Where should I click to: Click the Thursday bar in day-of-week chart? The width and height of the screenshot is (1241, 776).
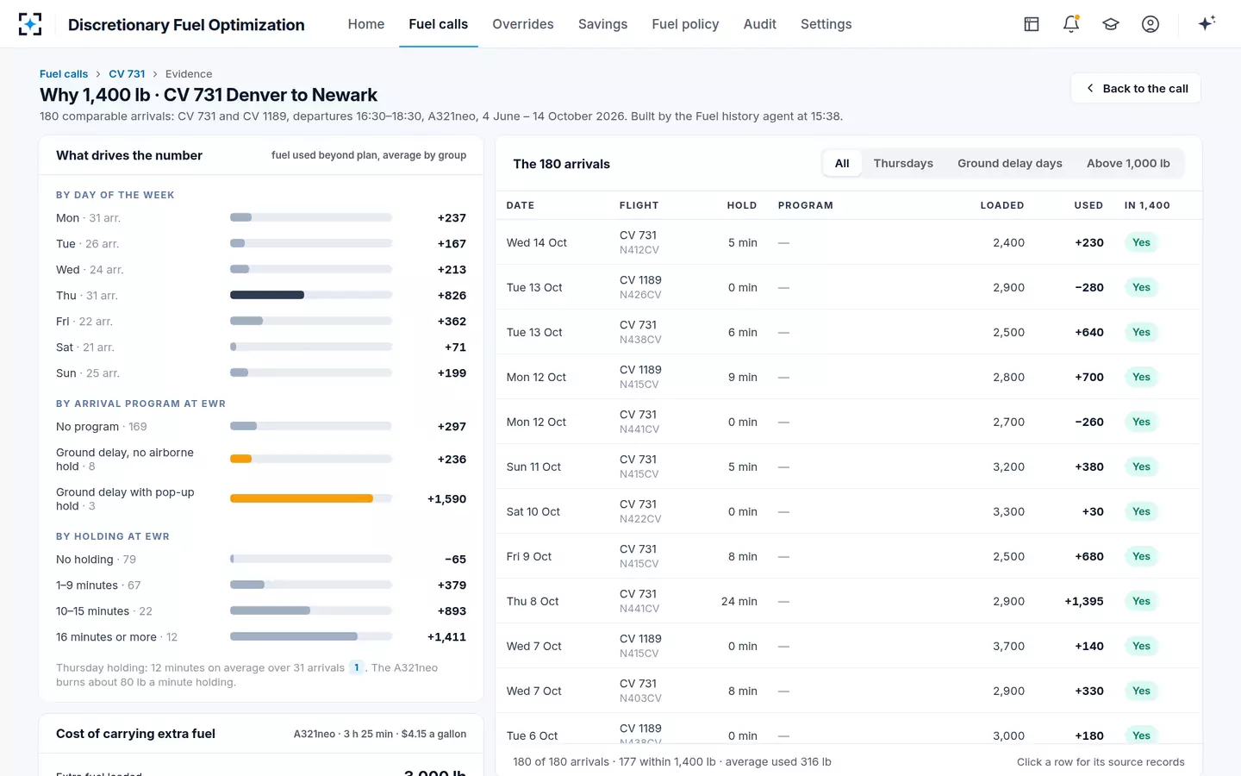click(x=267, y=295)
